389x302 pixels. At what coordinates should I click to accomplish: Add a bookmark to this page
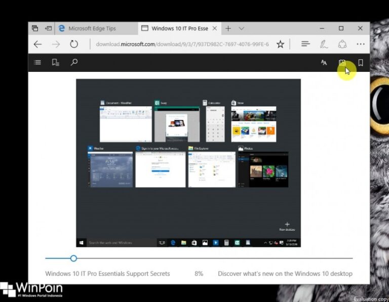(361, 63)
